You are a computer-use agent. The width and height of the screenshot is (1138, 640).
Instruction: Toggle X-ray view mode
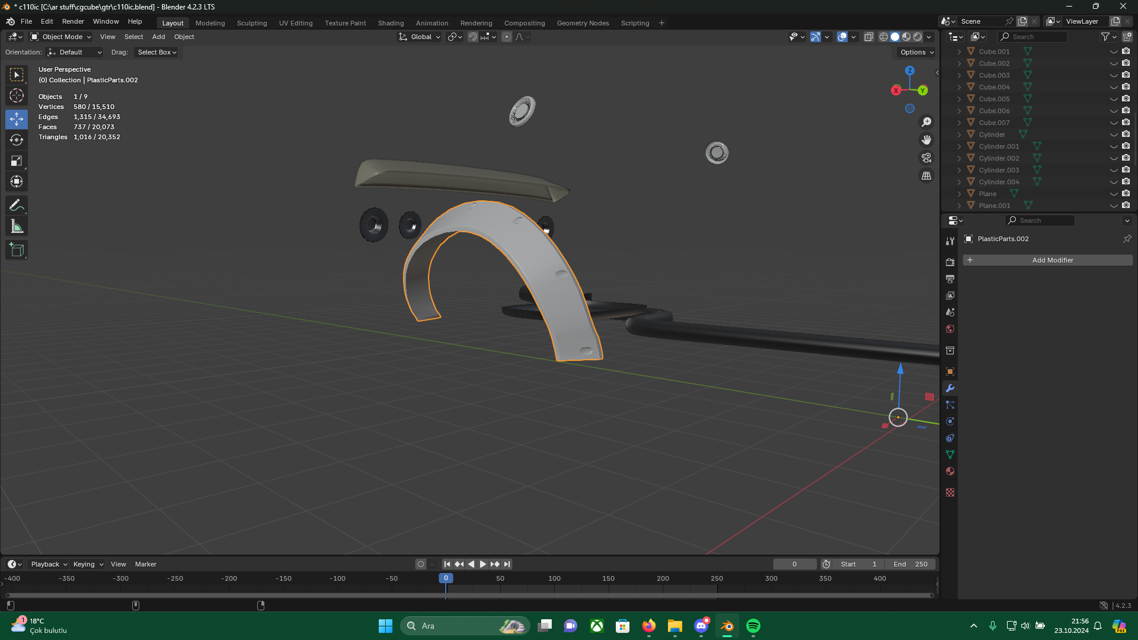(x=868, y=37)
